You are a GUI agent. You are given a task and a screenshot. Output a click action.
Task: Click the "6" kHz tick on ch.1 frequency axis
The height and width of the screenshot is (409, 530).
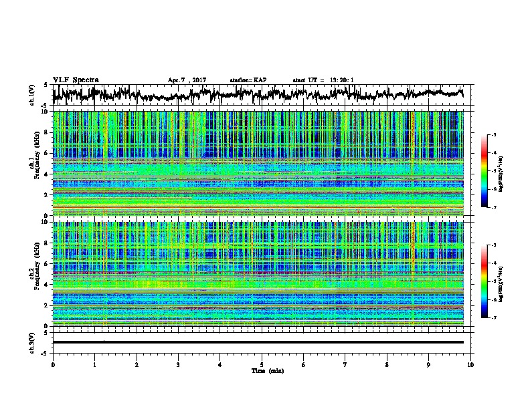pos(48,154)
